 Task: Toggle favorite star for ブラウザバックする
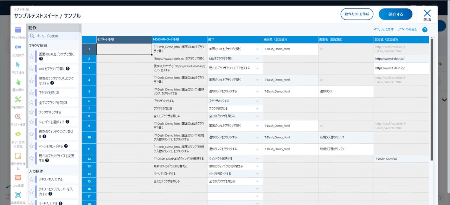pyautogui.click(x=31, y=112)
